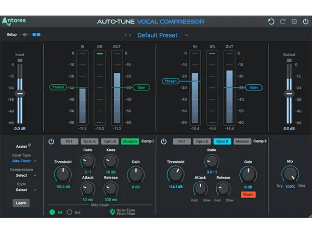Click the green Thresh handle on Comp I meter
The width and height of the screenshot is (312, 234).
[58, 87]
